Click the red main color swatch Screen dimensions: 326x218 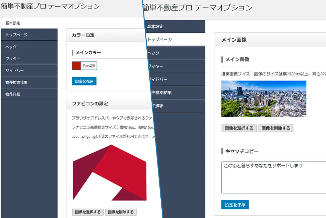tap(76, 66)
